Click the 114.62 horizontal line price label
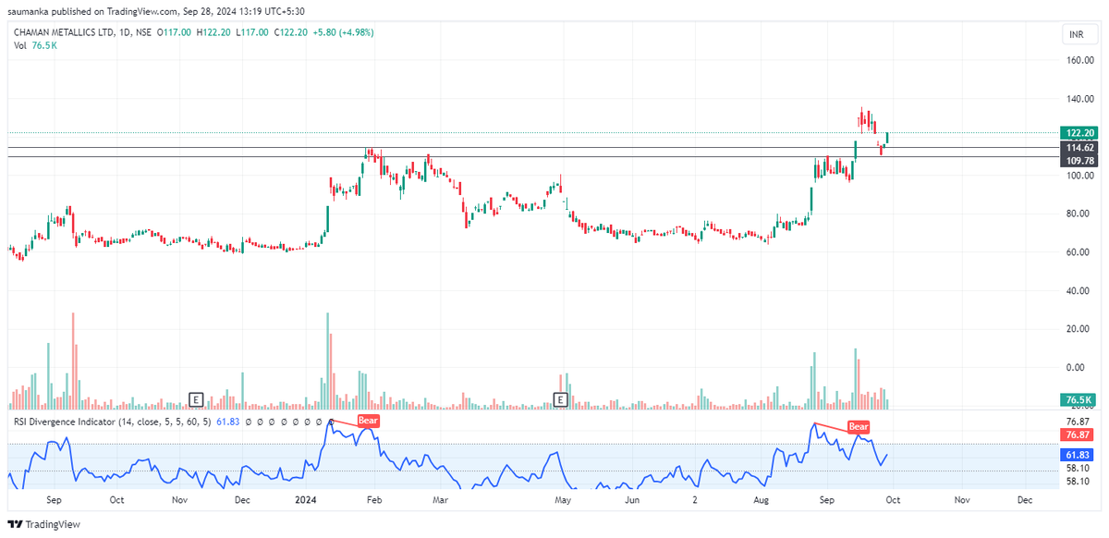1109x538 pixels. tap(1078, 148)
